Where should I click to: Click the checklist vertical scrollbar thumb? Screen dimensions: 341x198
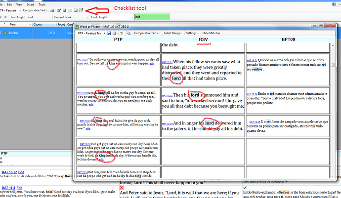[333, 65]
